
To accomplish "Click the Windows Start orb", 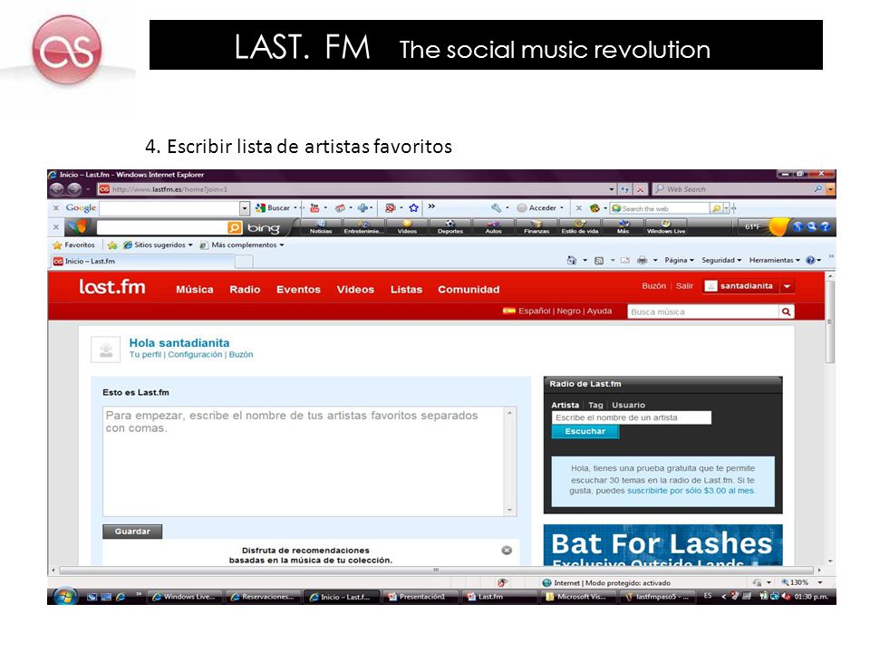I will click(65, 597).
